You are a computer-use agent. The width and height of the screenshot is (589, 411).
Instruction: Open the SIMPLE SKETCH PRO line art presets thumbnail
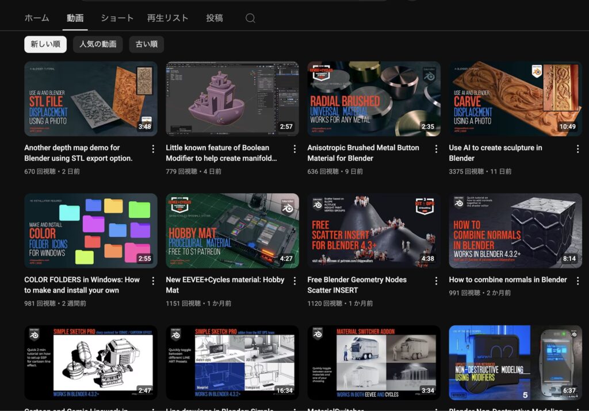232,363
